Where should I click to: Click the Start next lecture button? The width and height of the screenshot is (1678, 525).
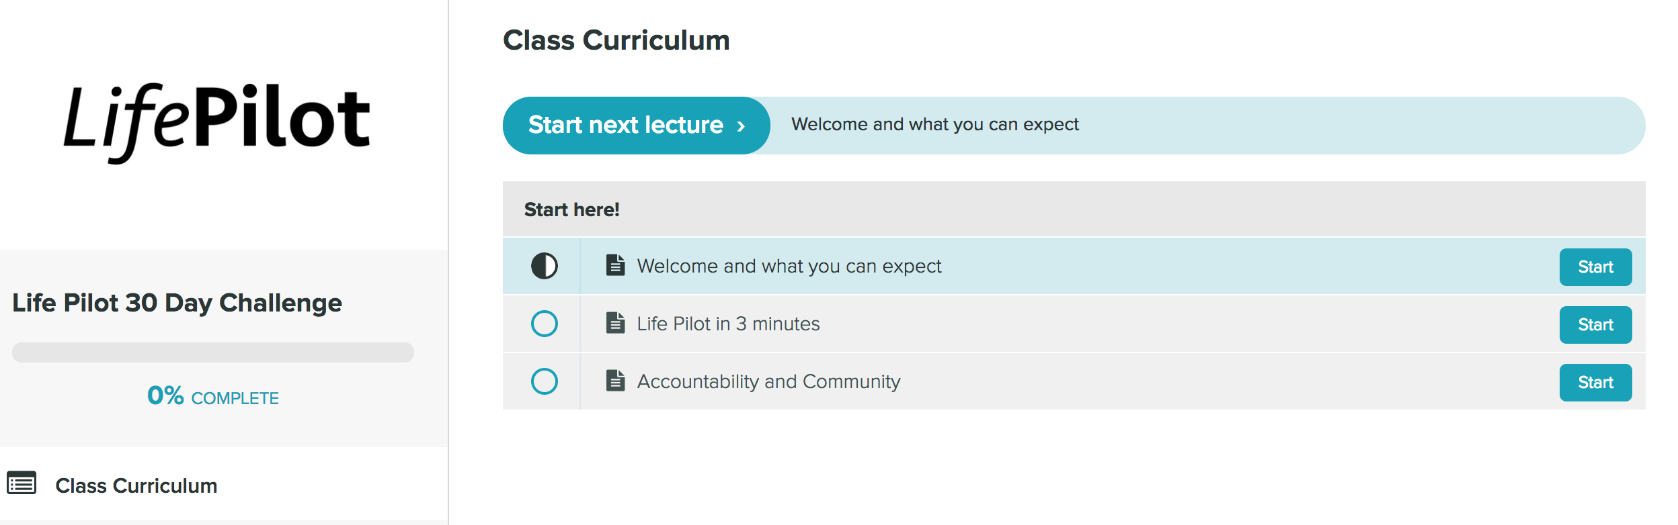(x=636, y=126)
